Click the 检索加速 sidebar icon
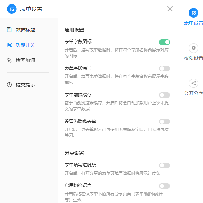This screenshot has width=203, height=203. (9, 60)
